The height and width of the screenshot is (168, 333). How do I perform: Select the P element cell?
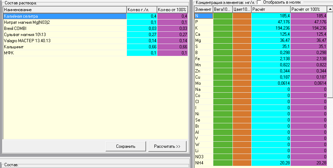[204, 22]
